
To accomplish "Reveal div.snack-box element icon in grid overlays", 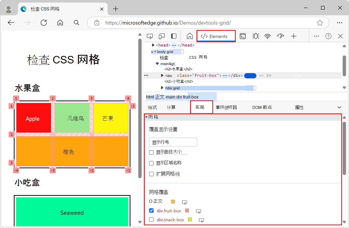I will point(201,220).
